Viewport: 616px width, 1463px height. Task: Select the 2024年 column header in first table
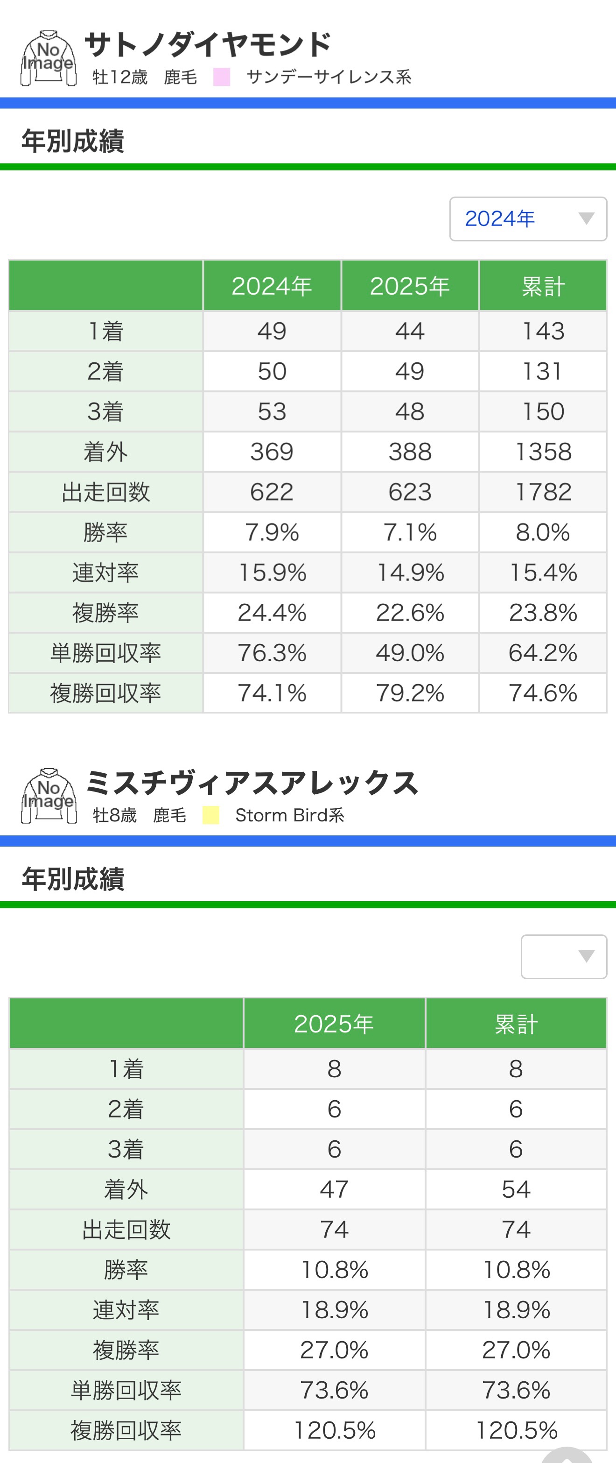click(272, 286)
